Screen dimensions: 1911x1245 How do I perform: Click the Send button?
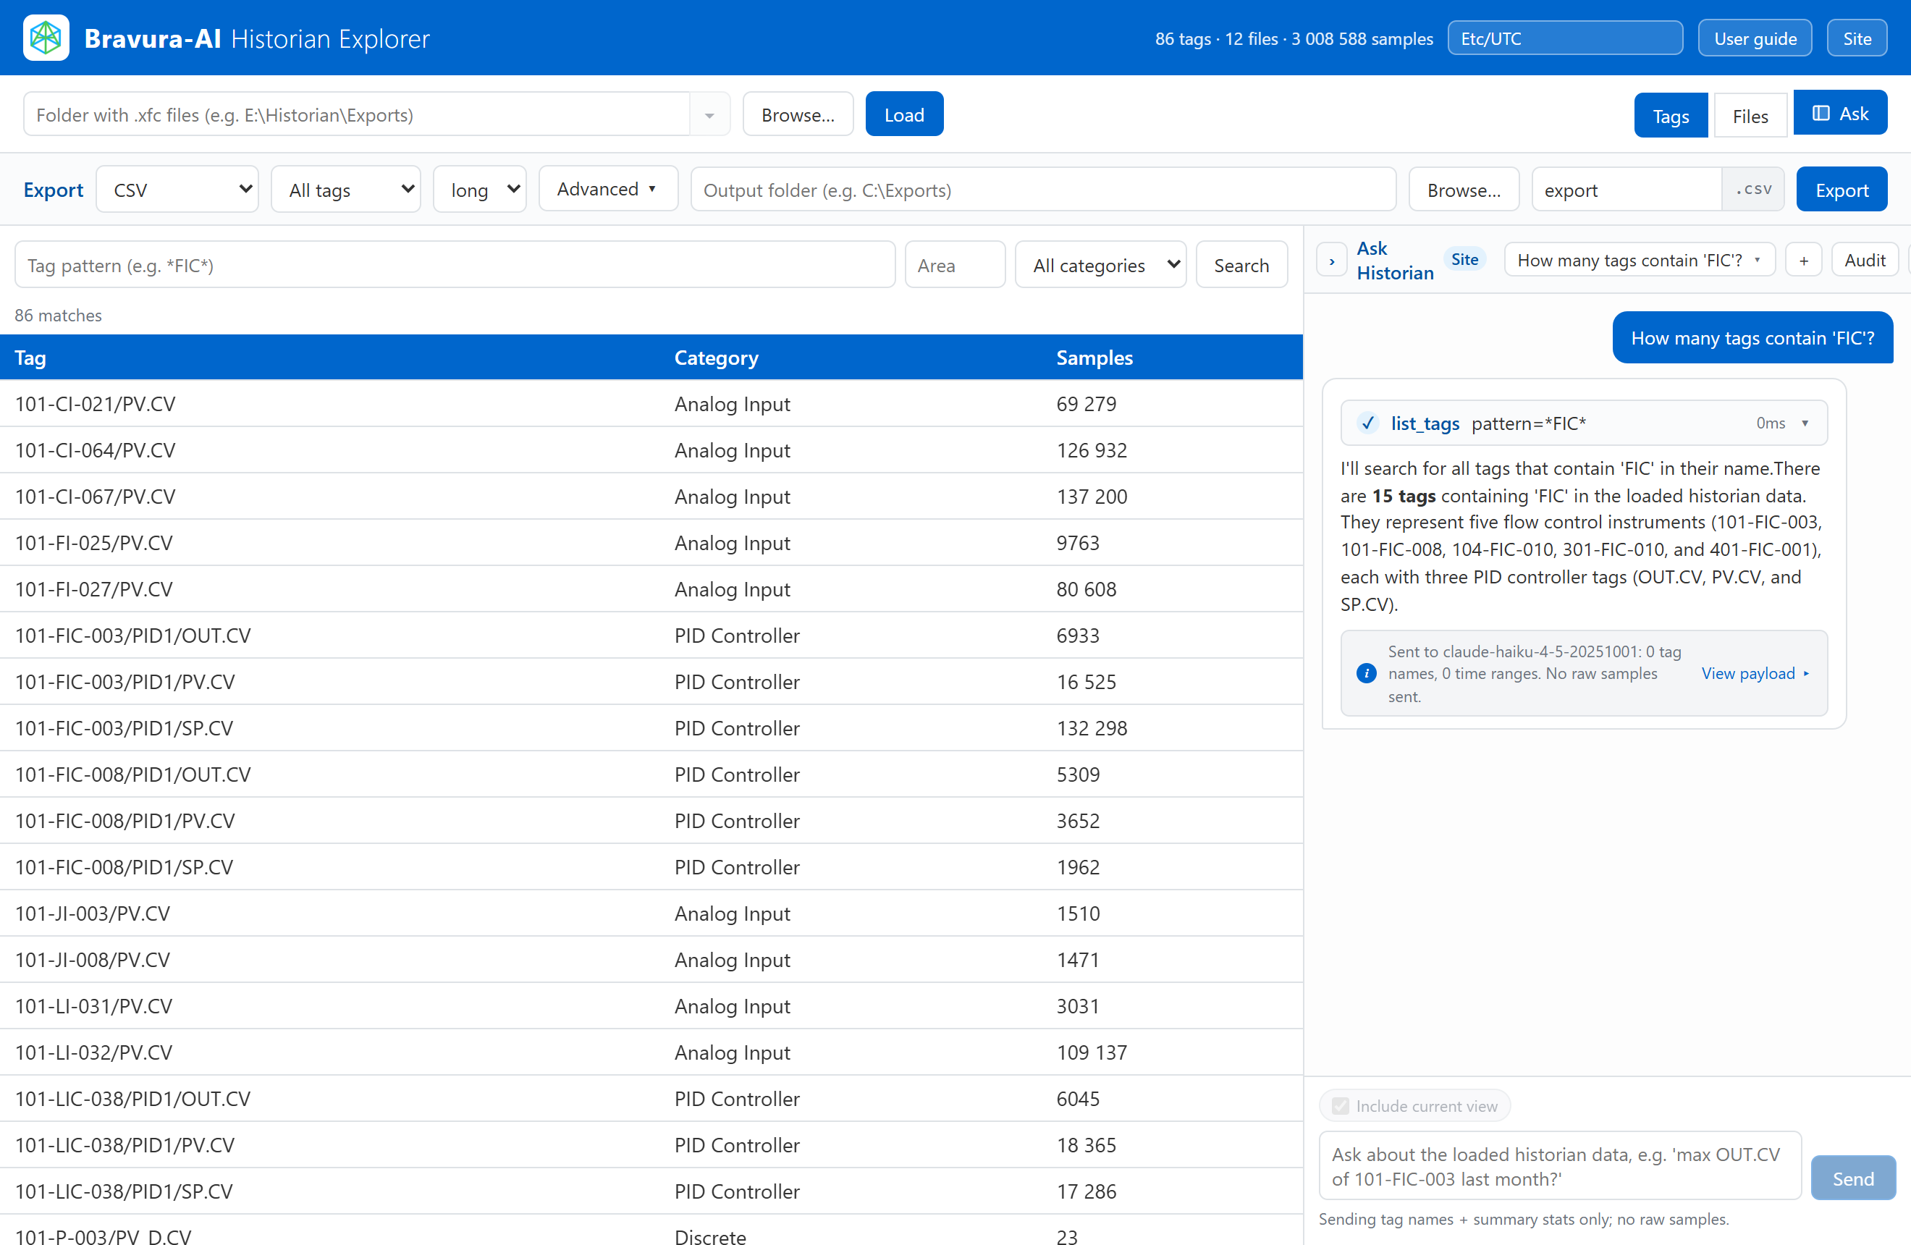1852,1178
